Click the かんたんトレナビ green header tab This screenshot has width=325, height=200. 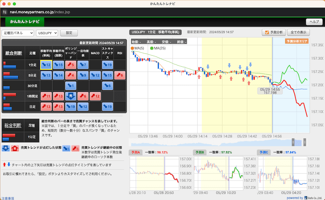coord(25,22)
